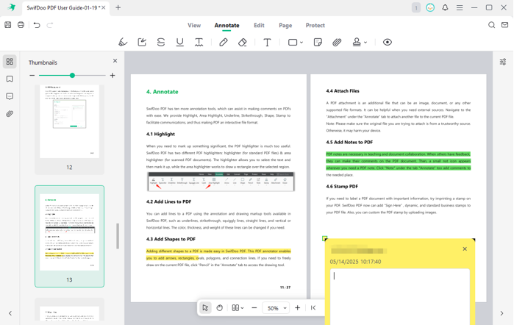514x325 pixels.
Task: Choose the Hand pan tool
Action: 220,307
